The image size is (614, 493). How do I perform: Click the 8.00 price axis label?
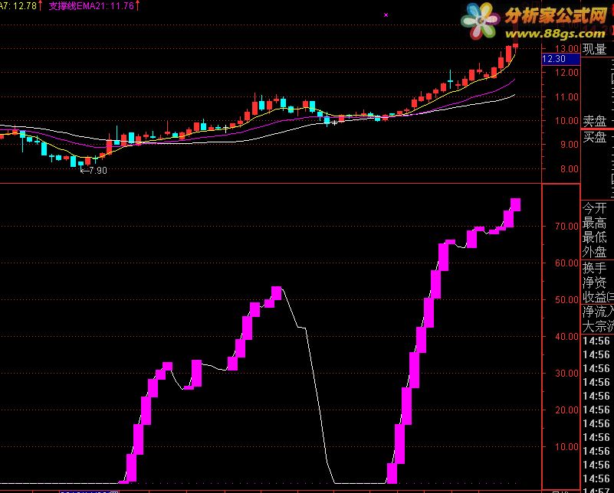coord(569,169)
